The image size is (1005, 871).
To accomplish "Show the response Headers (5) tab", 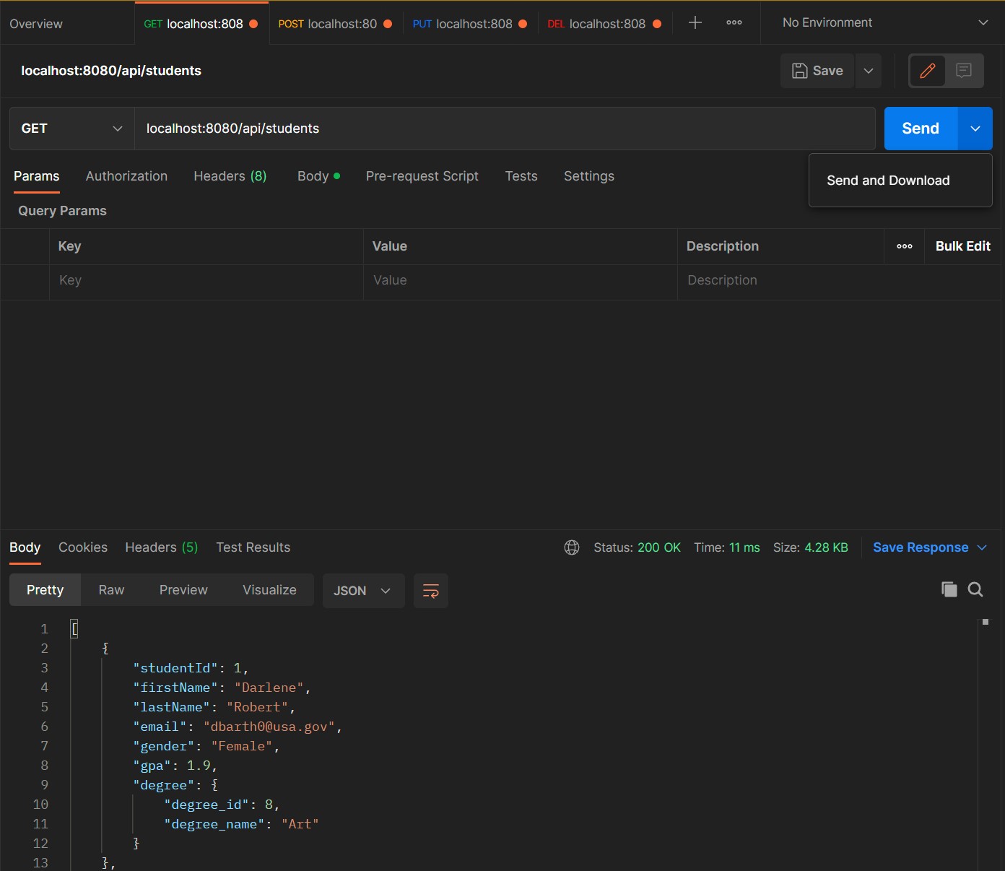I will click(162, 547).
